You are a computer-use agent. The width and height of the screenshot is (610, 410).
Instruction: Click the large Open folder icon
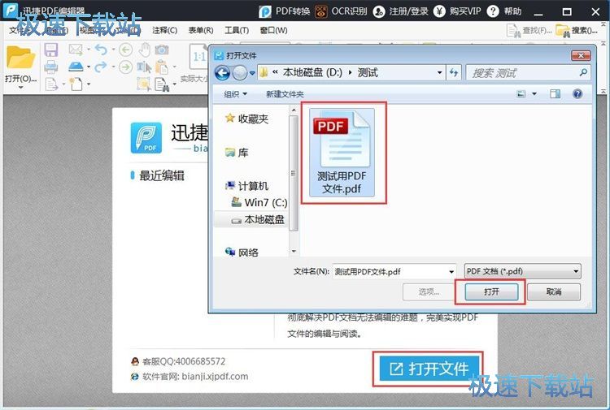20,58
